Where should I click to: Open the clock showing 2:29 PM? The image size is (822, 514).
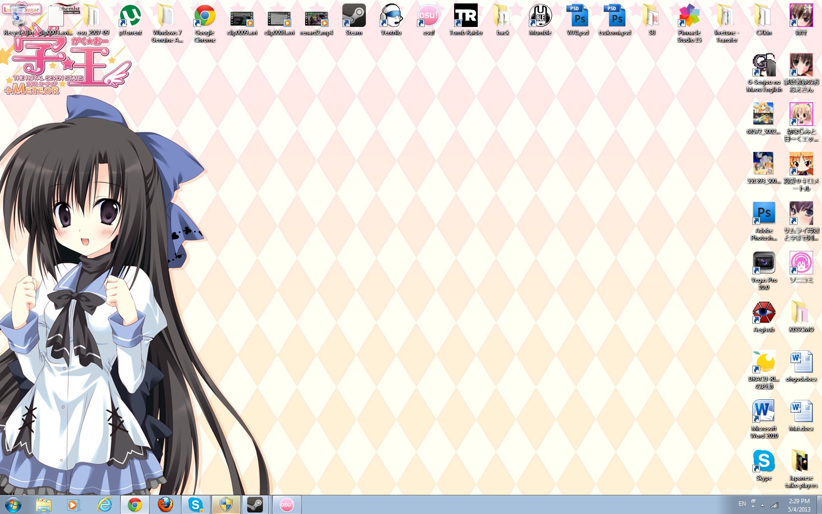(x=799, y=505)
